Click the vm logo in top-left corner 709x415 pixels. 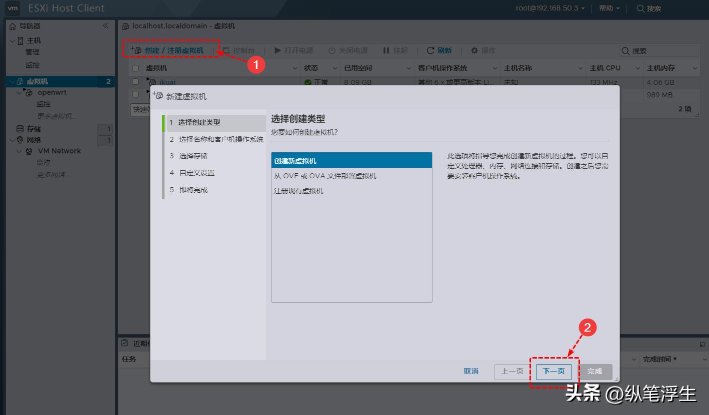[11, 8]
